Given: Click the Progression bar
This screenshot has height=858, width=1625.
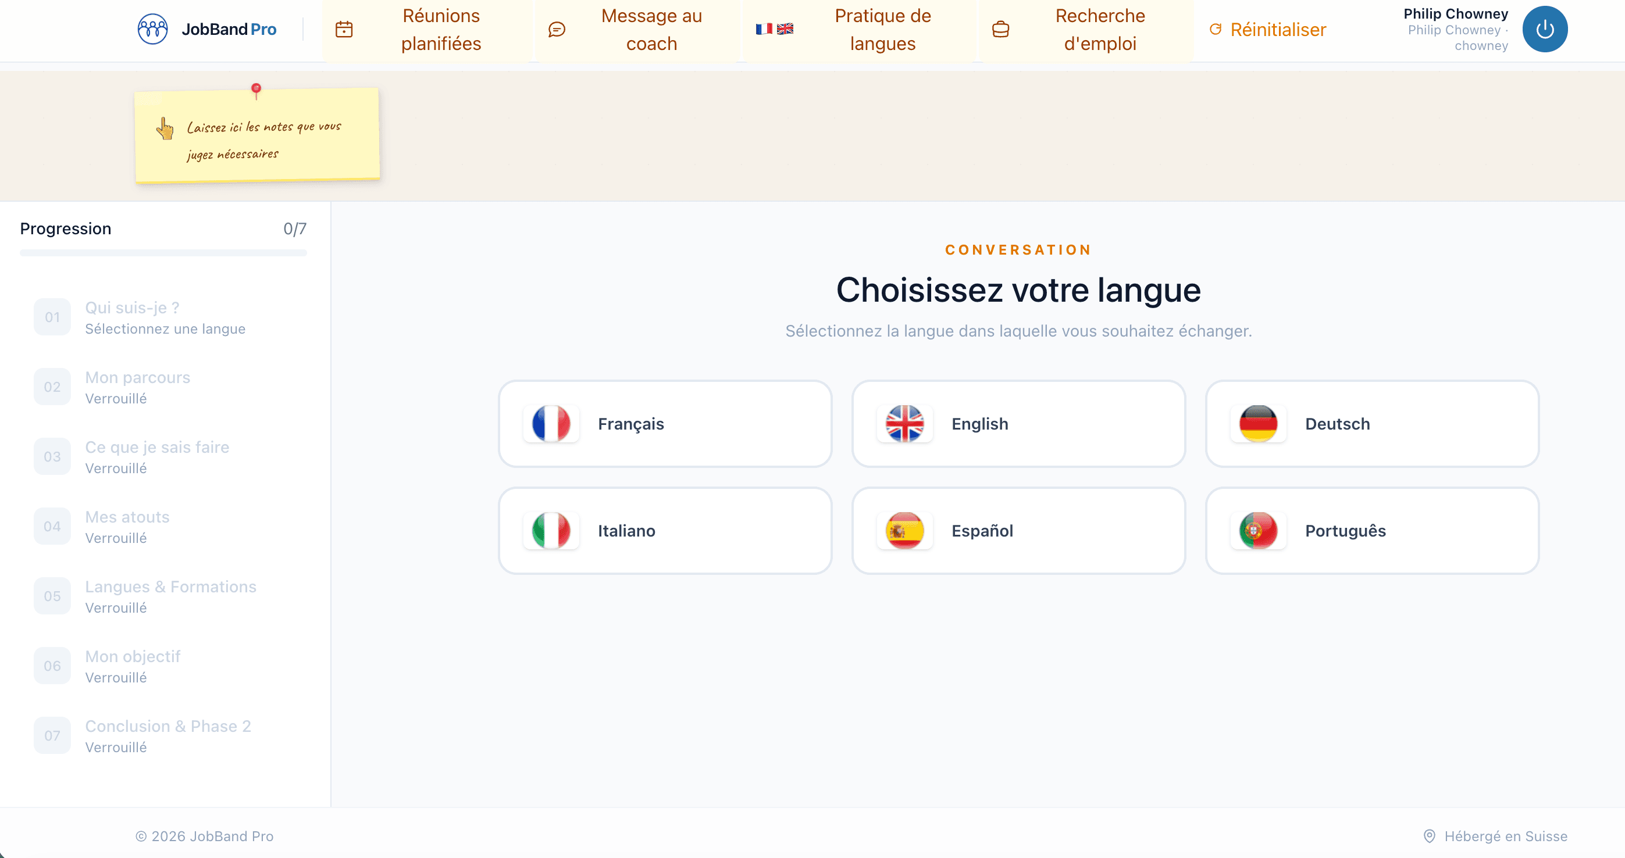Looking at the screenshot, I should coord(163,253).
